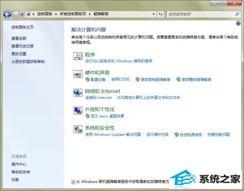Click the refresh button next to address bar

click(161, 14)
